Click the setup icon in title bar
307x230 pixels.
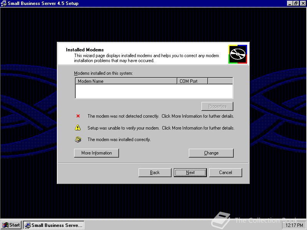point(4,3)
